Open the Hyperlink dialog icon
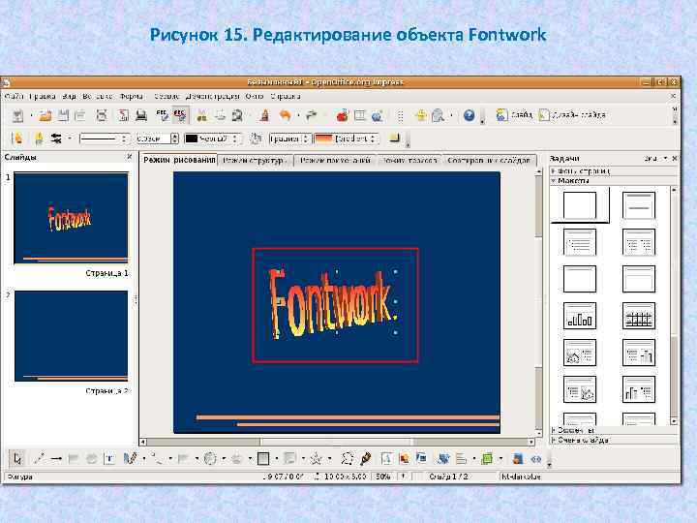Viewport: 697px width, 523px height. [378, 115]
